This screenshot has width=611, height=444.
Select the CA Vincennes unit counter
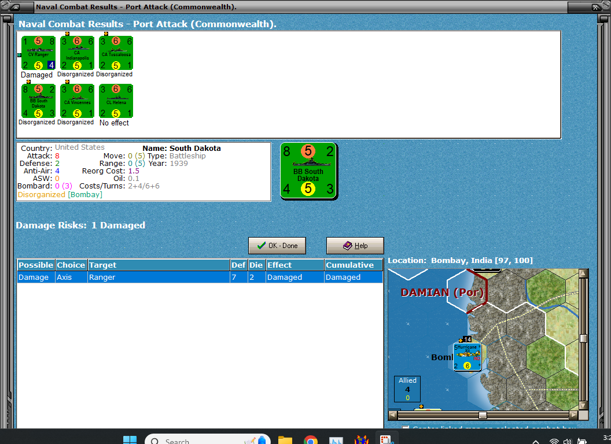(77, 101)
